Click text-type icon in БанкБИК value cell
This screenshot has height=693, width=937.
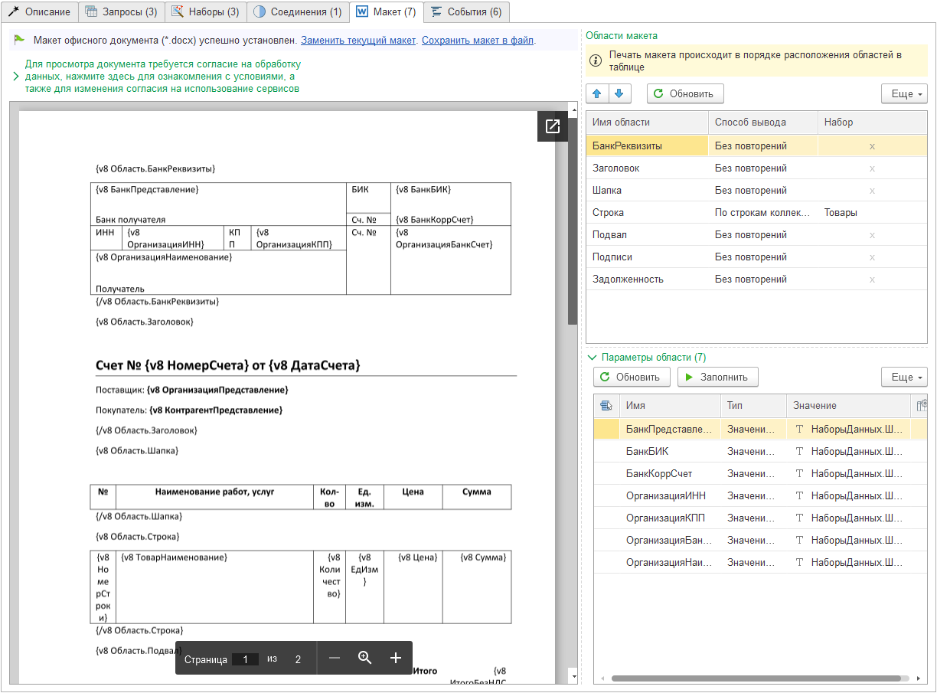click(x=800, y=452)
